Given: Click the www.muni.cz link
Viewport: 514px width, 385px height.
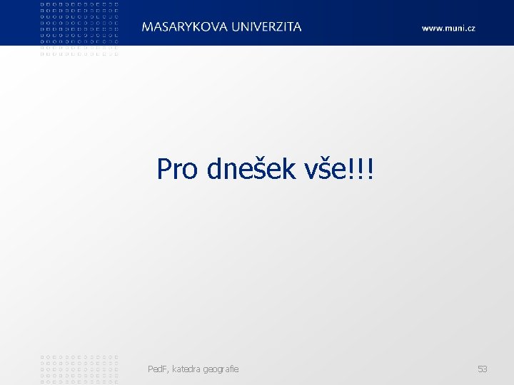Looking at the screenshot, I should (x=448, y=28).
